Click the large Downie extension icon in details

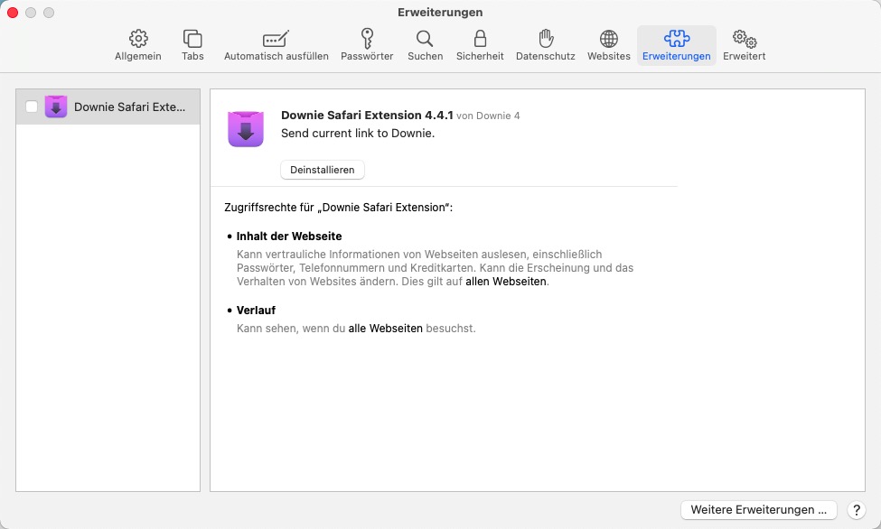[246, 128]
